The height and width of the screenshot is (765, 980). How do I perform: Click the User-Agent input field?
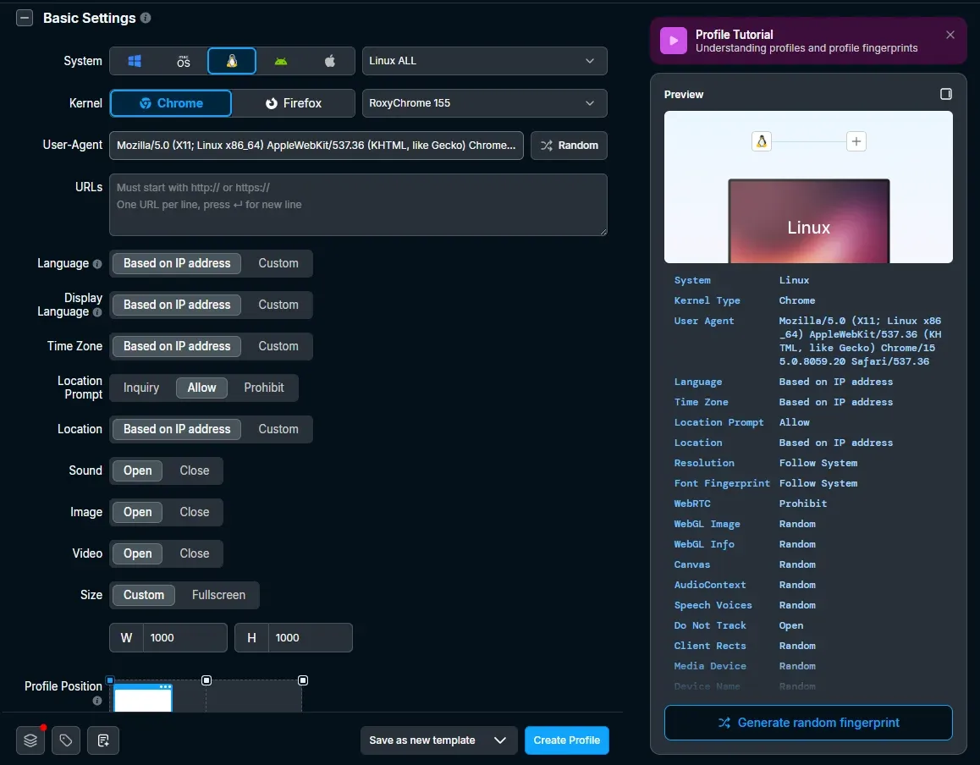pyautogui.click(x=317, y=146)
